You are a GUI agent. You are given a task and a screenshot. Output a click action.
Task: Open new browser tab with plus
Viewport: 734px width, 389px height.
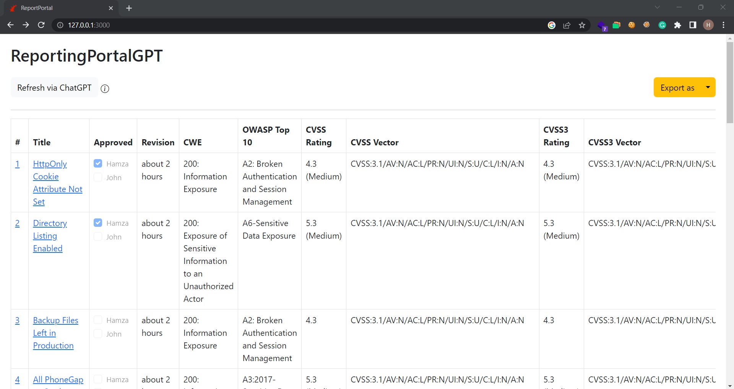(129, 8)
